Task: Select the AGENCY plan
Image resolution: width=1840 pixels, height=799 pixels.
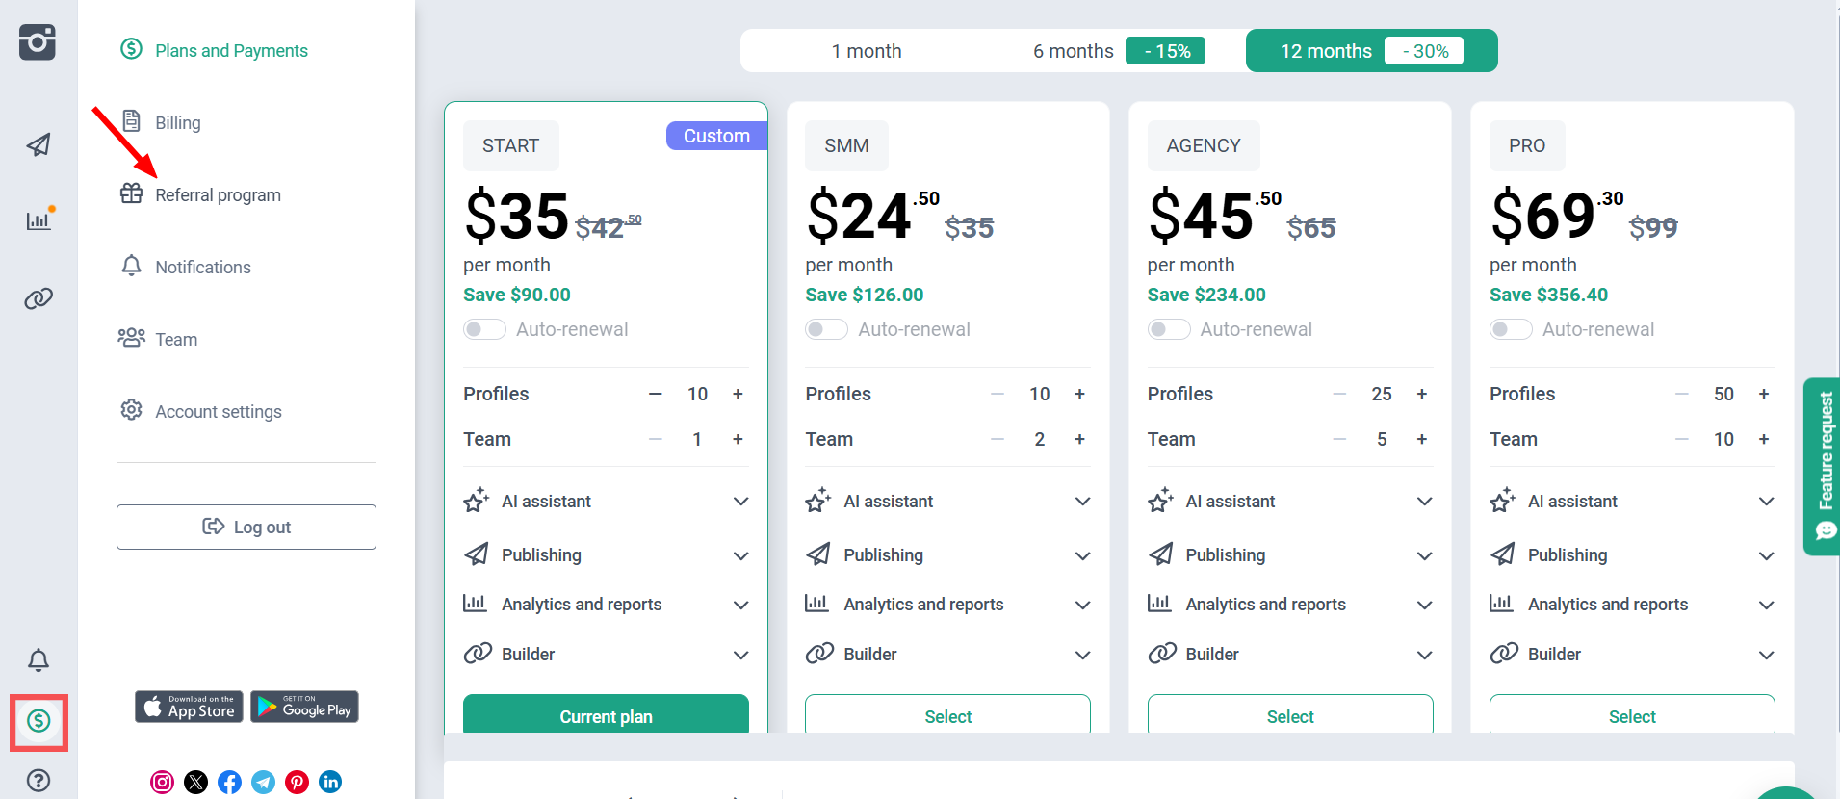Action: (1289, 716)
